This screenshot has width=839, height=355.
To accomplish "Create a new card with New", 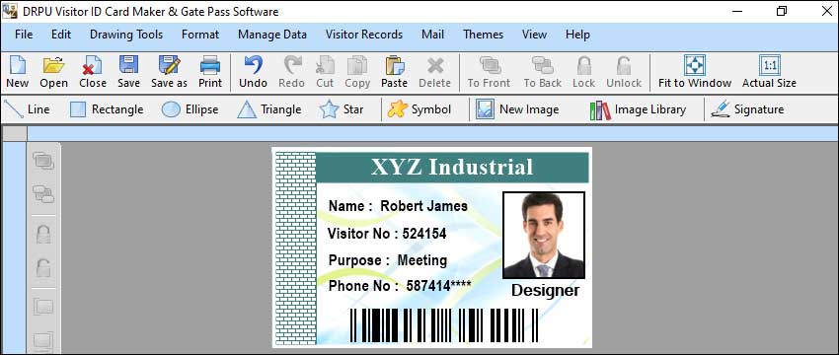I will [17, 72].
